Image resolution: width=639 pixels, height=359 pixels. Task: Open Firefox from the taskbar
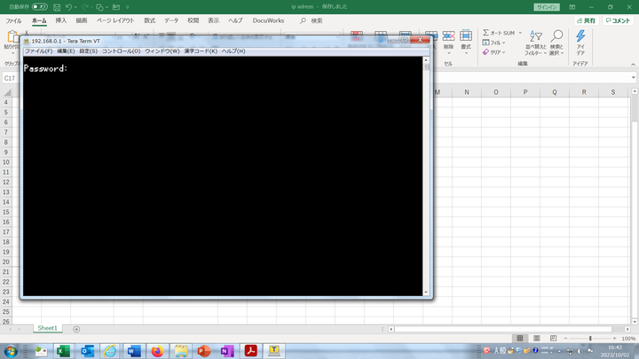click(x=157, y=351)
